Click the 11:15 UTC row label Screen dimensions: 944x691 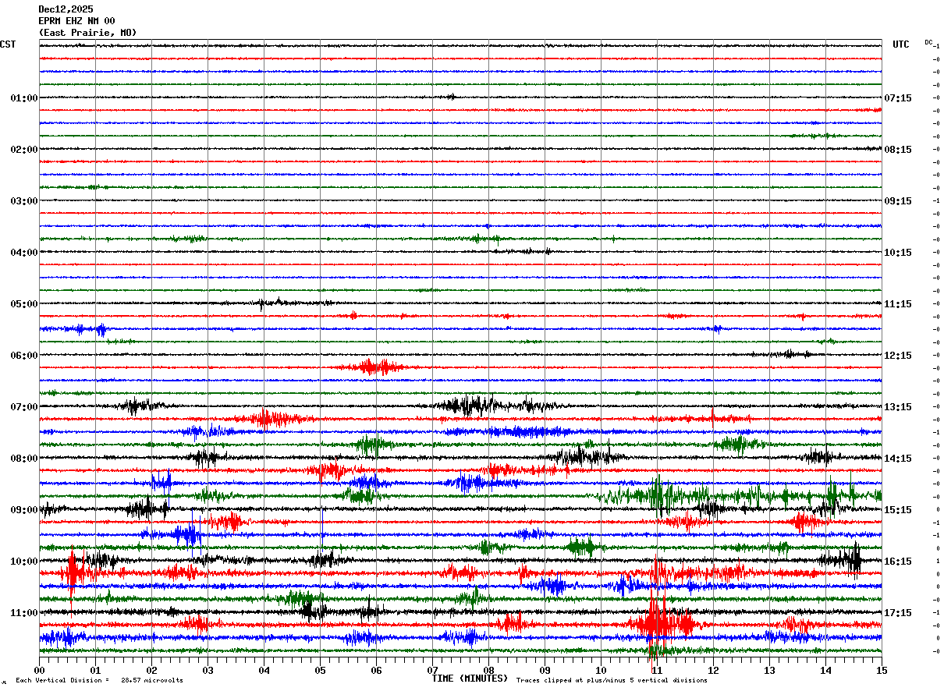click(x=898, y=304)
